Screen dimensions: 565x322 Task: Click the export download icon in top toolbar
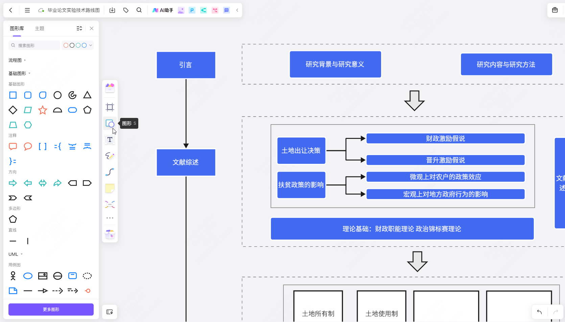(x=112, y=10)
